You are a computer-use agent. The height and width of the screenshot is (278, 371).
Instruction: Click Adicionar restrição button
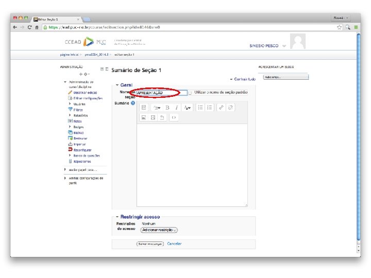[159, 230]
